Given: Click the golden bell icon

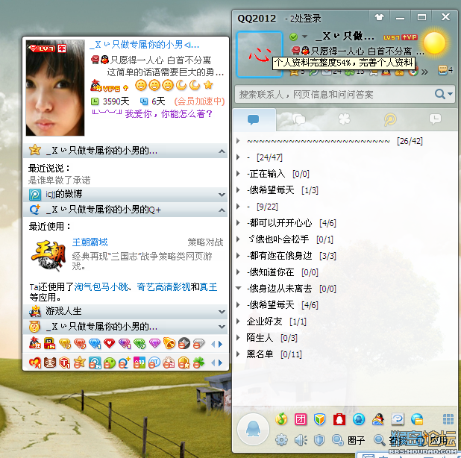Looking at the screenshot, I should pos(169,343).
